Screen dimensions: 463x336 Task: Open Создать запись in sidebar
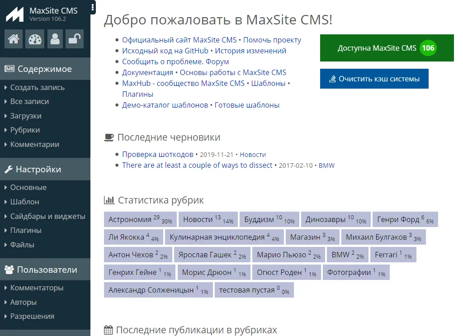pyautogui.click(x=37, y=87)
